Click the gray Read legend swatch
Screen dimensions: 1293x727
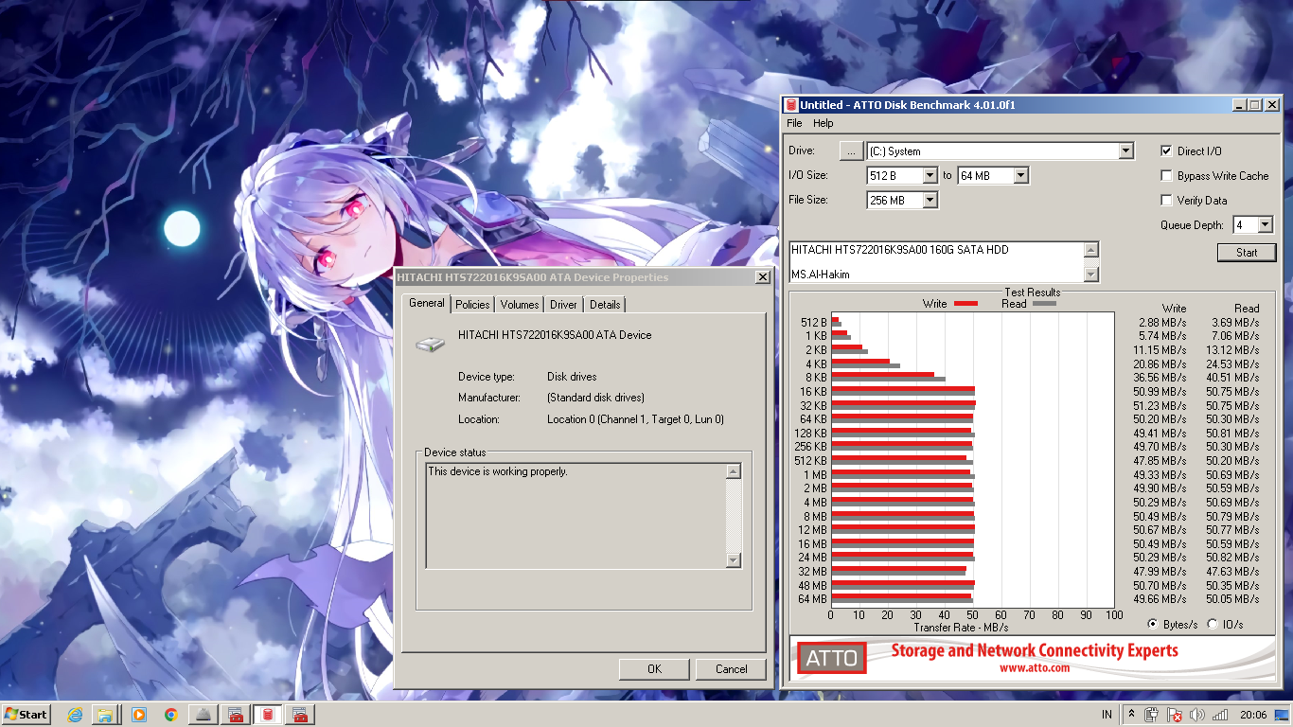[x=1044, y=304]
